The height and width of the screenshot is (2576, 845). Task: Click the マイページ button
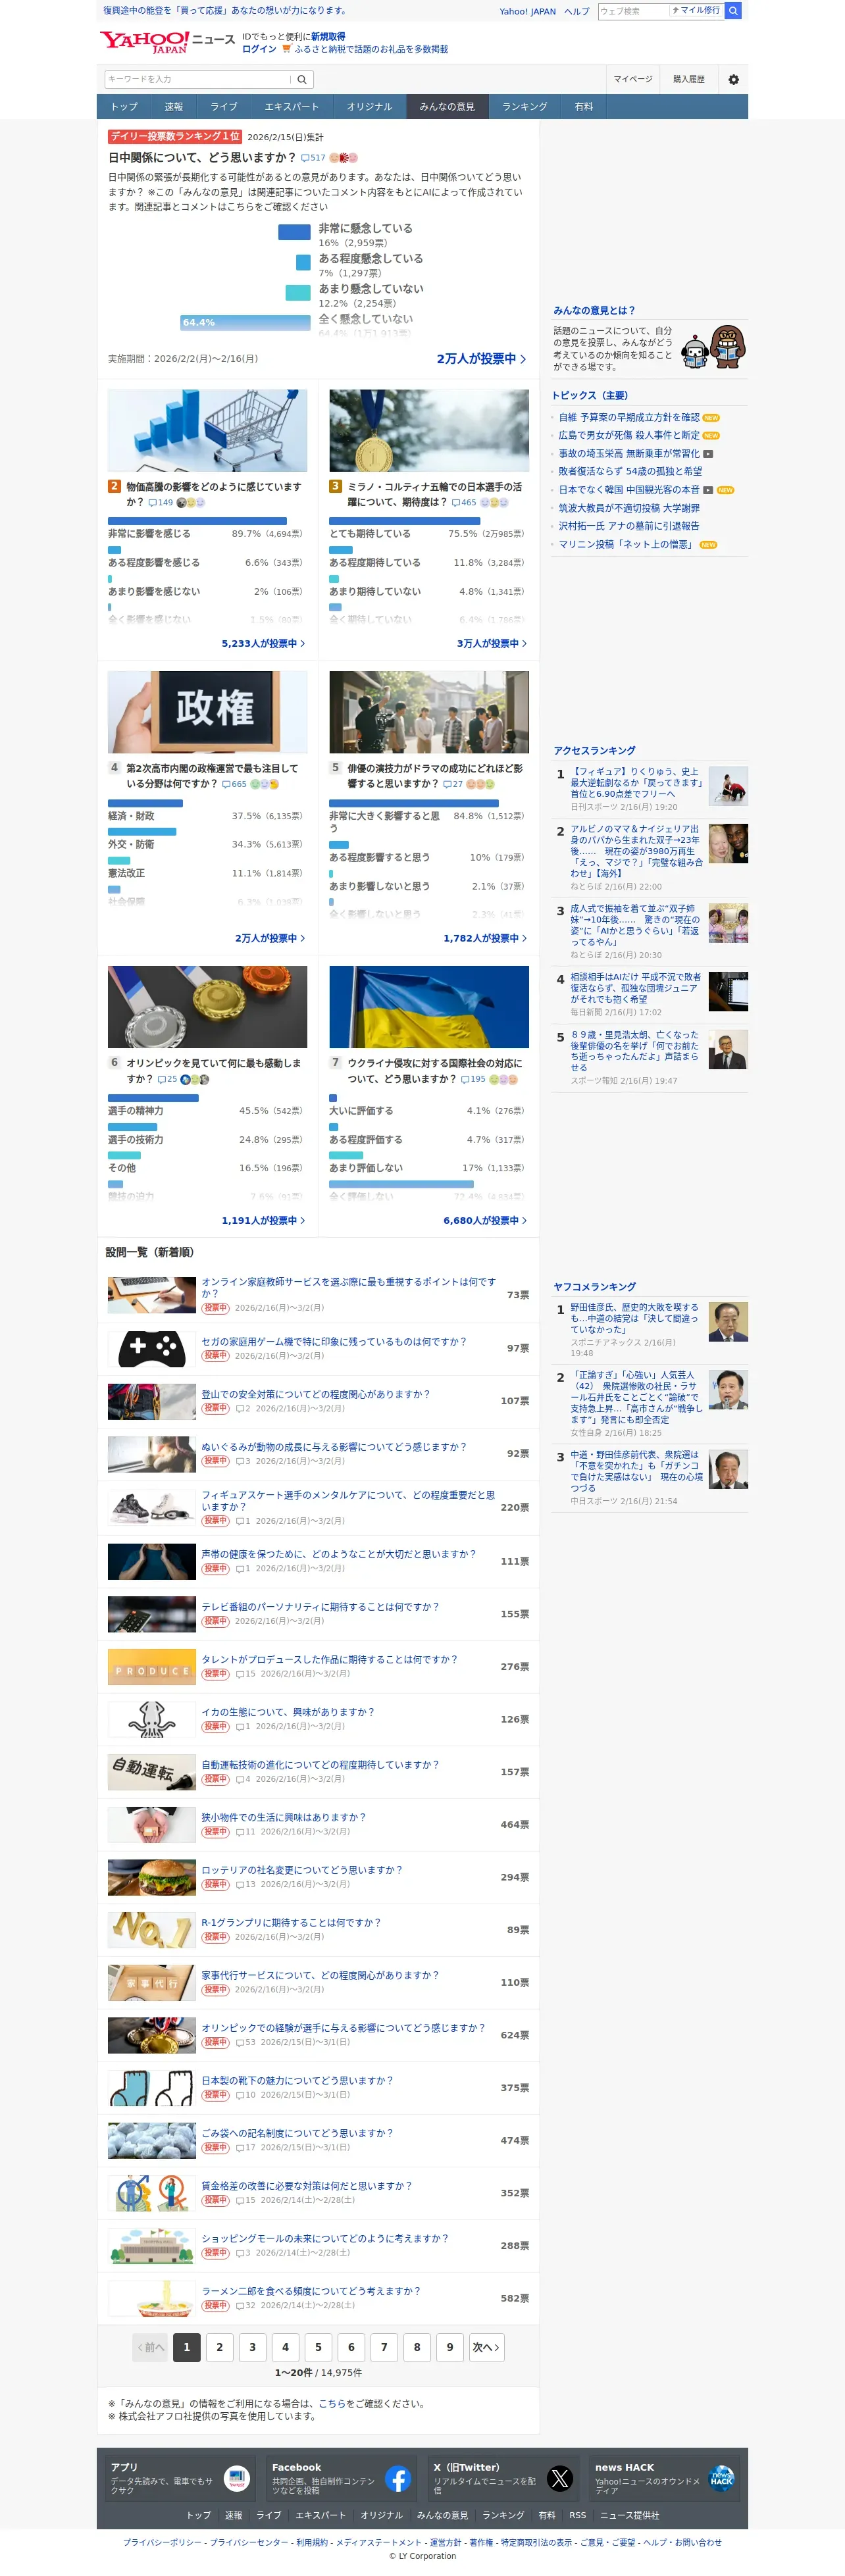[x=633, y=79]
